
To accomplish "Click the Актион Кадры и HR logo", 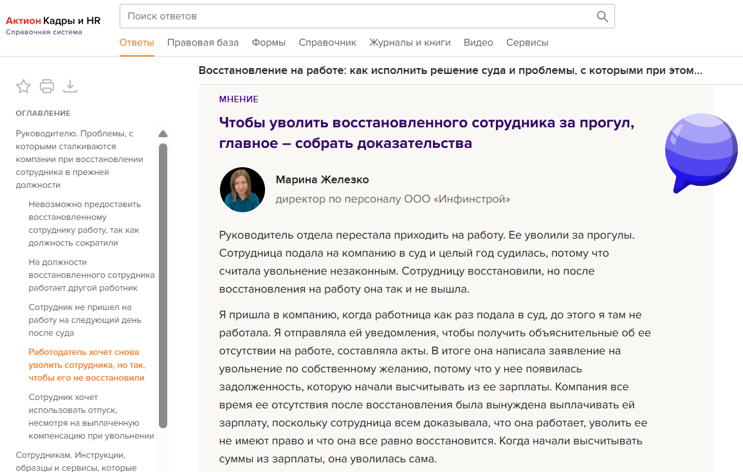I will (53, 21).
